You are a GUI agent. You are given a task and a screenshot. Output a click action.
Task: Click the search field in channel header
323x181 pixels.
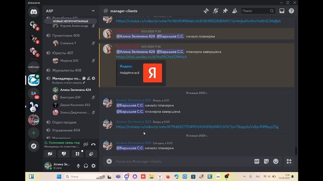(258, 11)
